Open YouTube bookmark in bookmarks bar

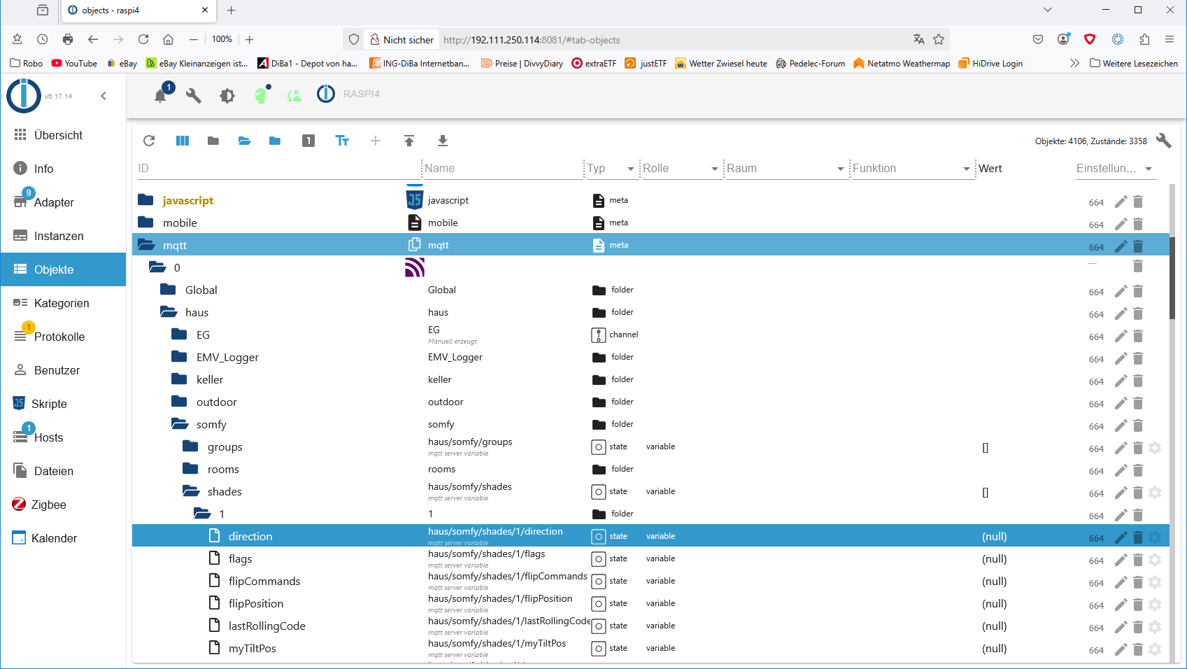[74, 63]
